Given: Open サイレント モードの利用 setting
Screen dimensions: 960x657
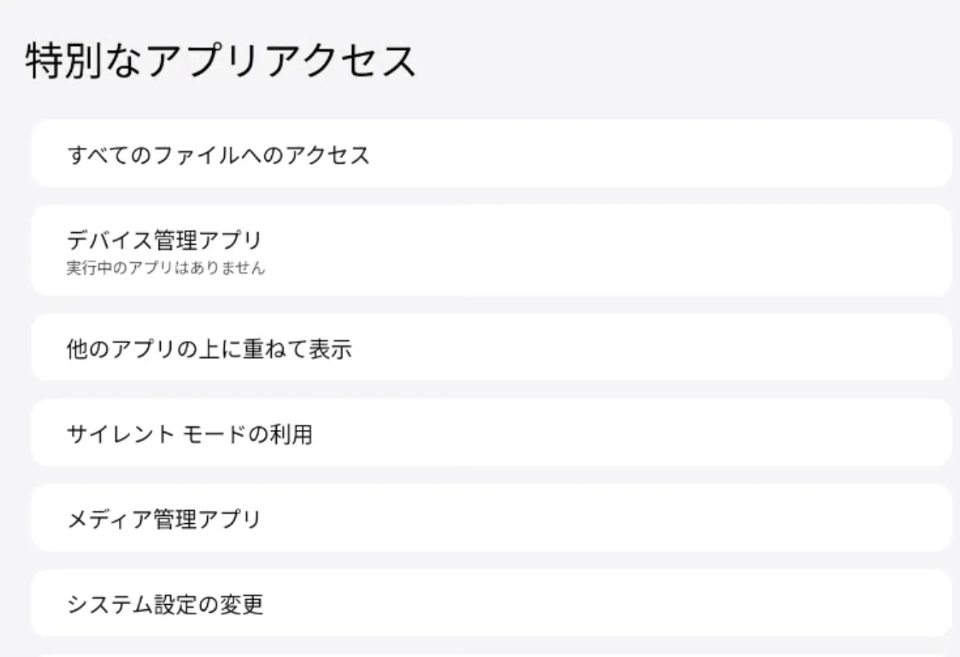Looking at the screenshot, I should (x=190, y=434).
